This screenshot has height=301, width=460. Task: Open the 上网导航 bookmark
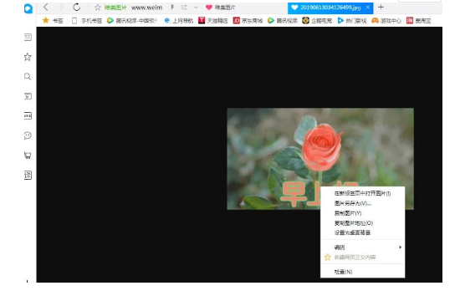(x=179, y=21)
